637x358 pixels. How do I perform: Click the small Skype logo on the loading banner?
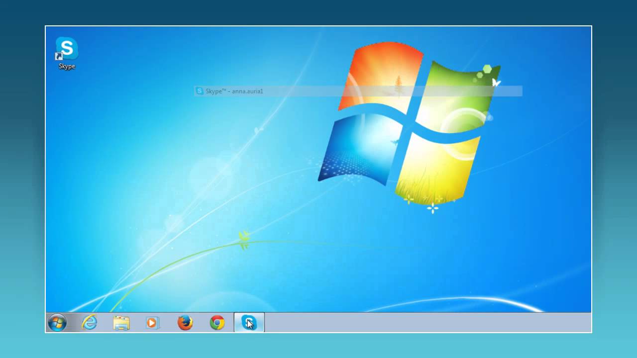pos(199,91)
